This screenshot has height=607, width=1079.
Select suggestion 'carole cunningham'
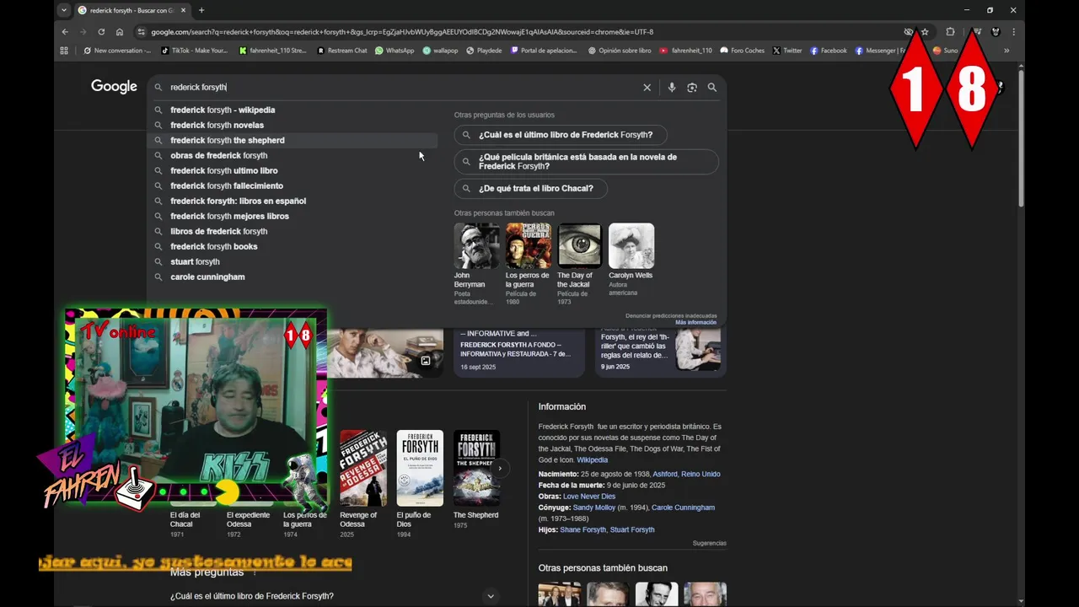point(292,277)
